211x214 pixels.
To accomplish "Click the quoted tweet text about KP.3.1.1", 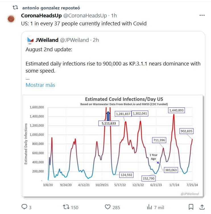I will [113, 67].
